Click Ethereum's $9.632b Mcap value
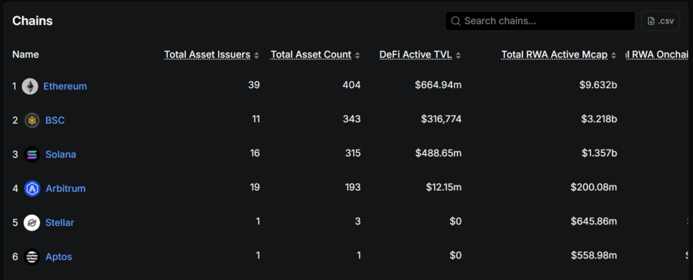Image resolution: width=693 pixels, height=280 pixels. tap(598, 85)
